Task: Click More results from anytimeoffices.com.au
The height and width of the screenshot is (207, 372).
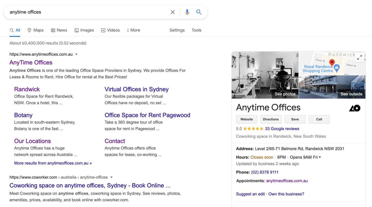Action: (53, 163)
